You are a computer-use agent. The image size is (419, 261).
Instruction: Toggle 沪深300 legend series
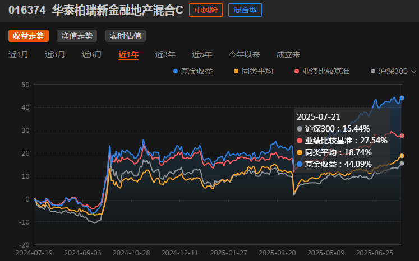click(389, 71)
